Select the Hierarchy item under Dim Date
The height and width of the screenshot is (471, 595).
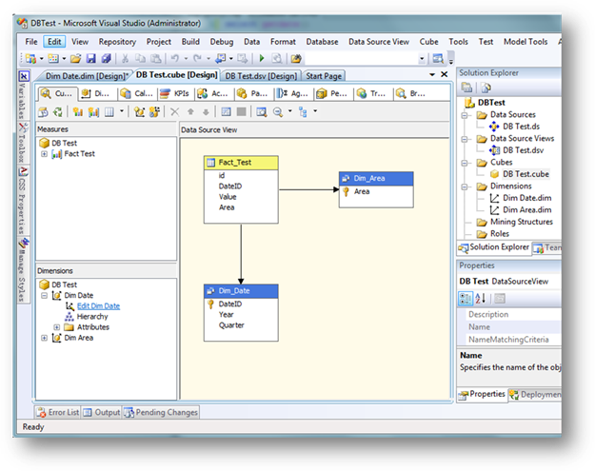[x=92, y=317]
